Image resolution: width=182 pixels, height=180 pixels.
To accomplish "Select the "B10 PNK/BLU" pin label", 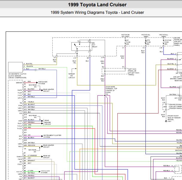I will (x=29, y=176).
